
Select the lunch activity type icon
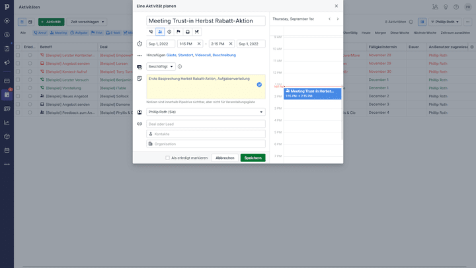197,32
